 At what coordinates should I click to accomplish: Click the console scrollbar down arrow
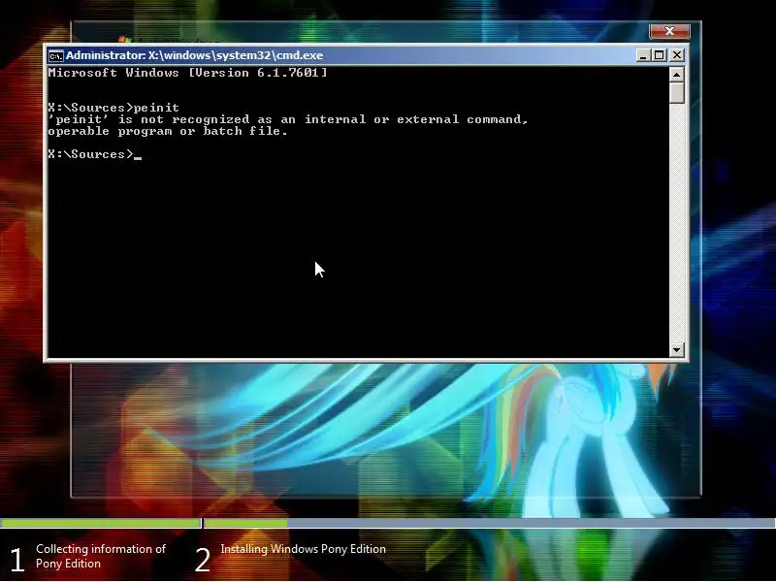(676, 349)
